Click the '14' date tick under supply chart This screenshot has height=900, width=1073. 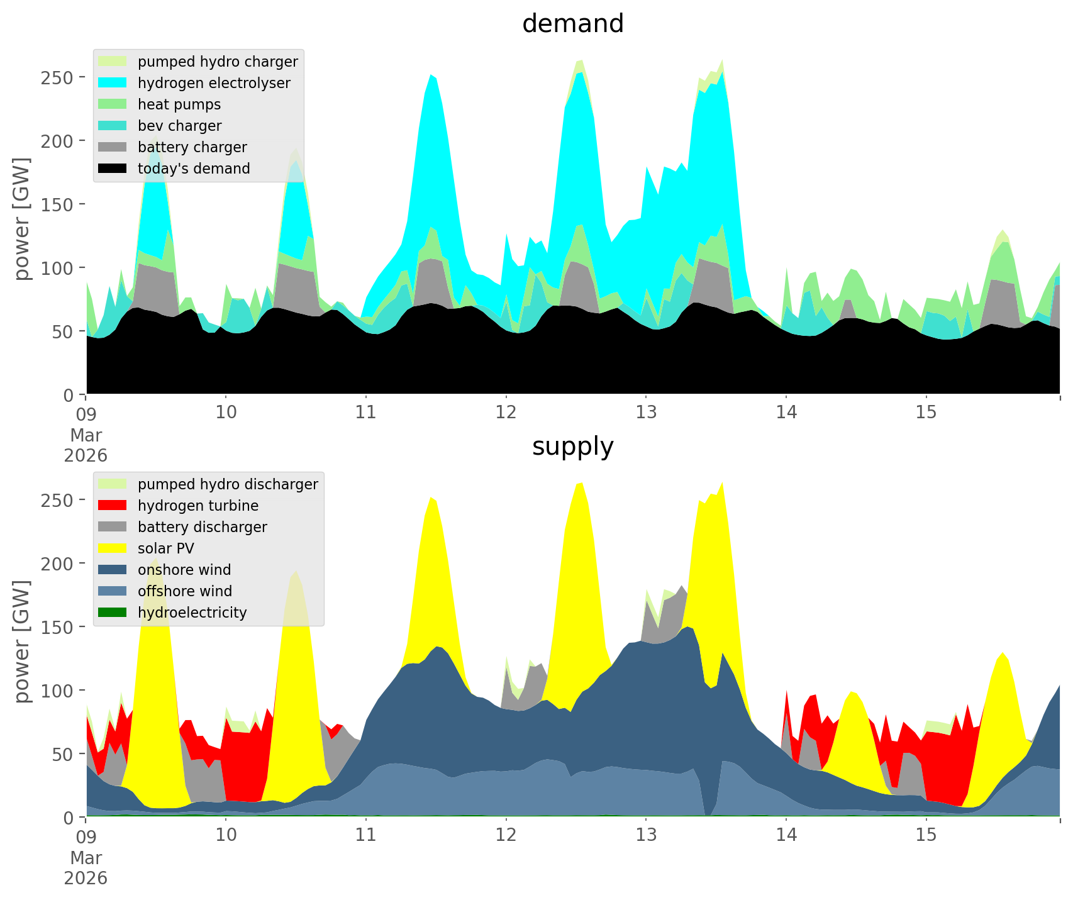786,835
